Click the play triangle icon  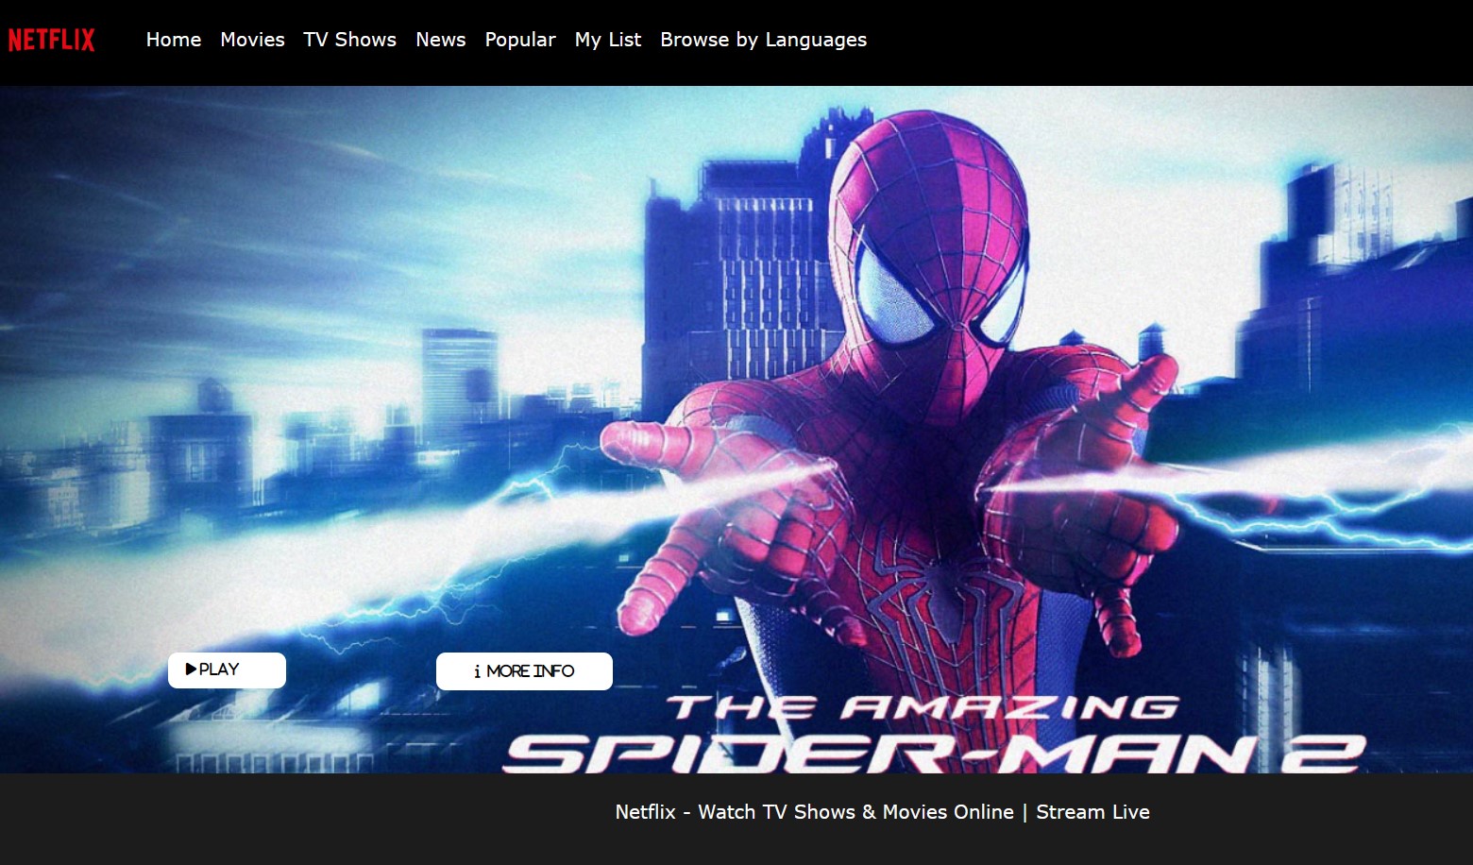pyautogui.click(x=191, y=670)
